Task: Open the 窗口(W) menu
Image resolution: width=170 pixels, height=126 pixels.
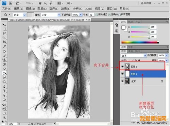Action: 112,8
